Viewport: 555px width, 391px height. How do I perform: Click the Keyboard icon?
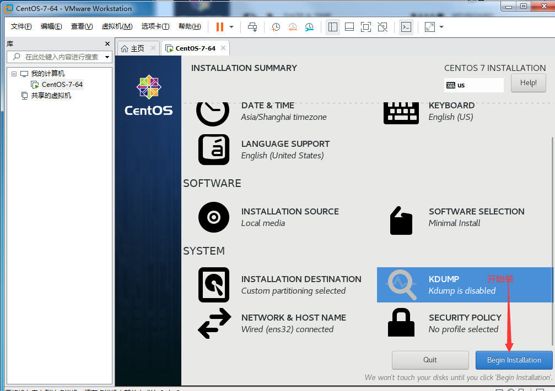[x=401, y=113]
